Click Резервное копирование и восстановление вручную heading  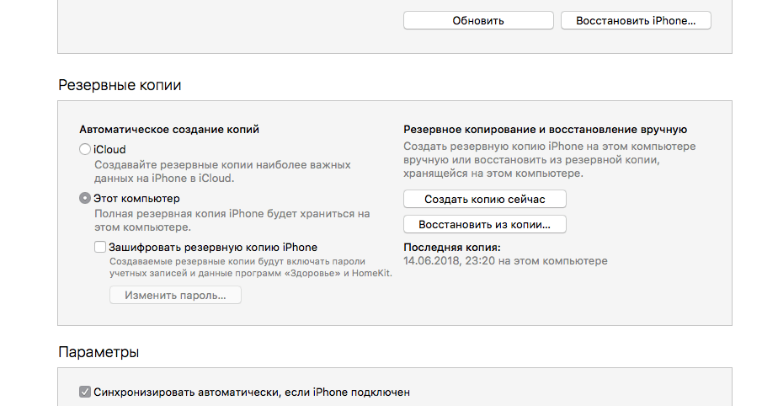[x=546, y=130]
